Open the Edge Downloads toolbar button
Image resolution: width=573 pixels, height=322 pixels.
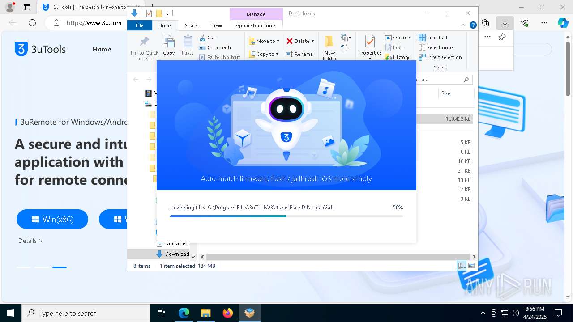pyautogui.click(x=505, y=23)
